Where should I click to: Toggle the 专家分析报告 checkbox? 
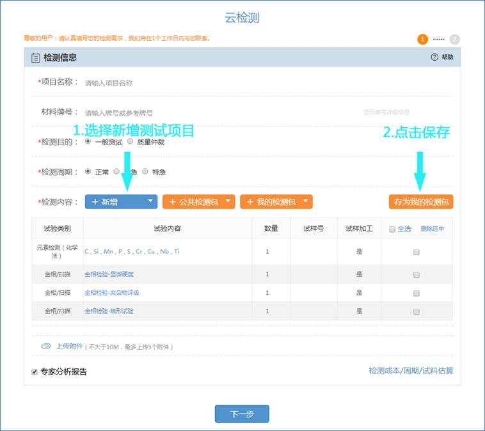35,372
